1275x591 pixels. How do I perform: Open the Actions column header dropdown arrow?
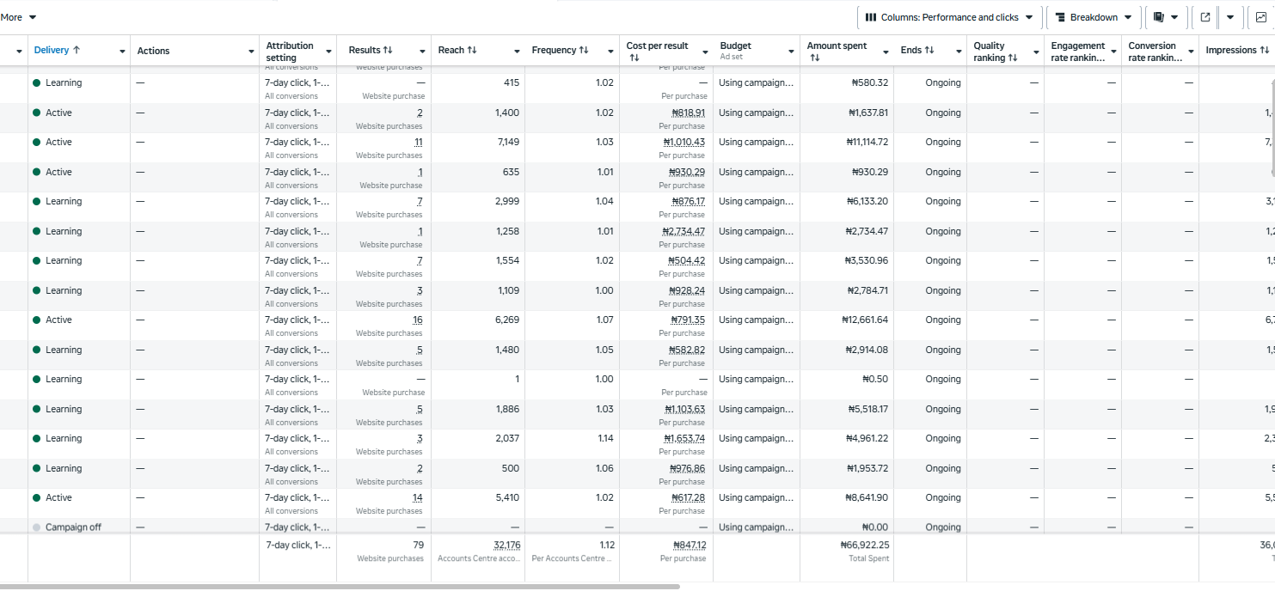click(251, 52)
